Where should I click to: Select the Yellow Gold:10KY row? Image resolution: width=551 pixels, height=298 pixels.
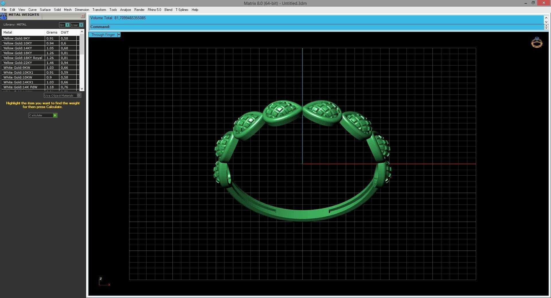(40, 43)
